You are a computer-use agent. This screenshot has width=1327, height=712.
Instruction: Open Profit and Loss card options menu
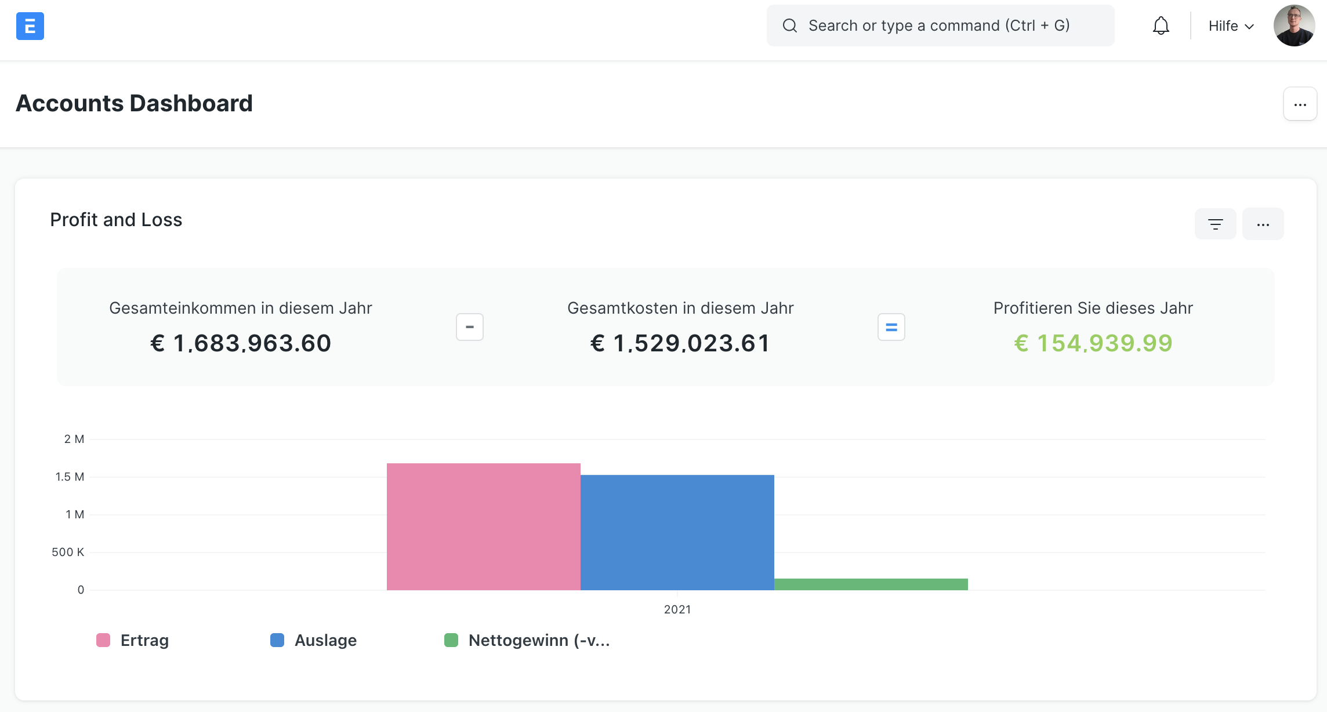[1263, 224]
